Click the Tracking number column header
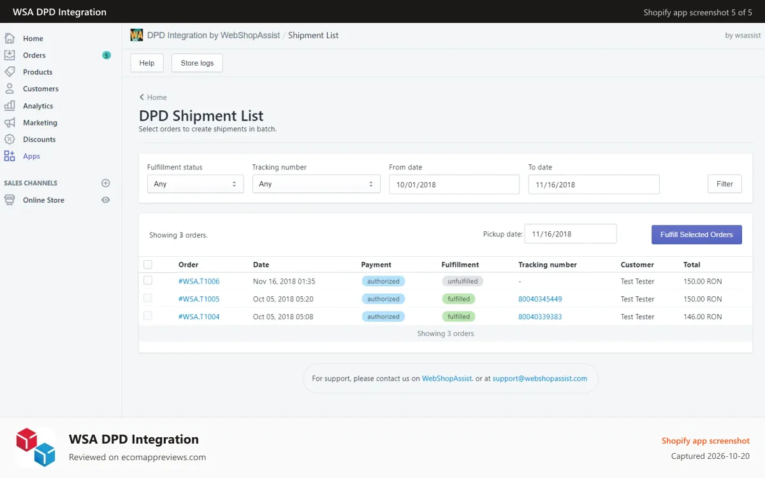Screen dimensions: 765x478 (x=548, y=264)
